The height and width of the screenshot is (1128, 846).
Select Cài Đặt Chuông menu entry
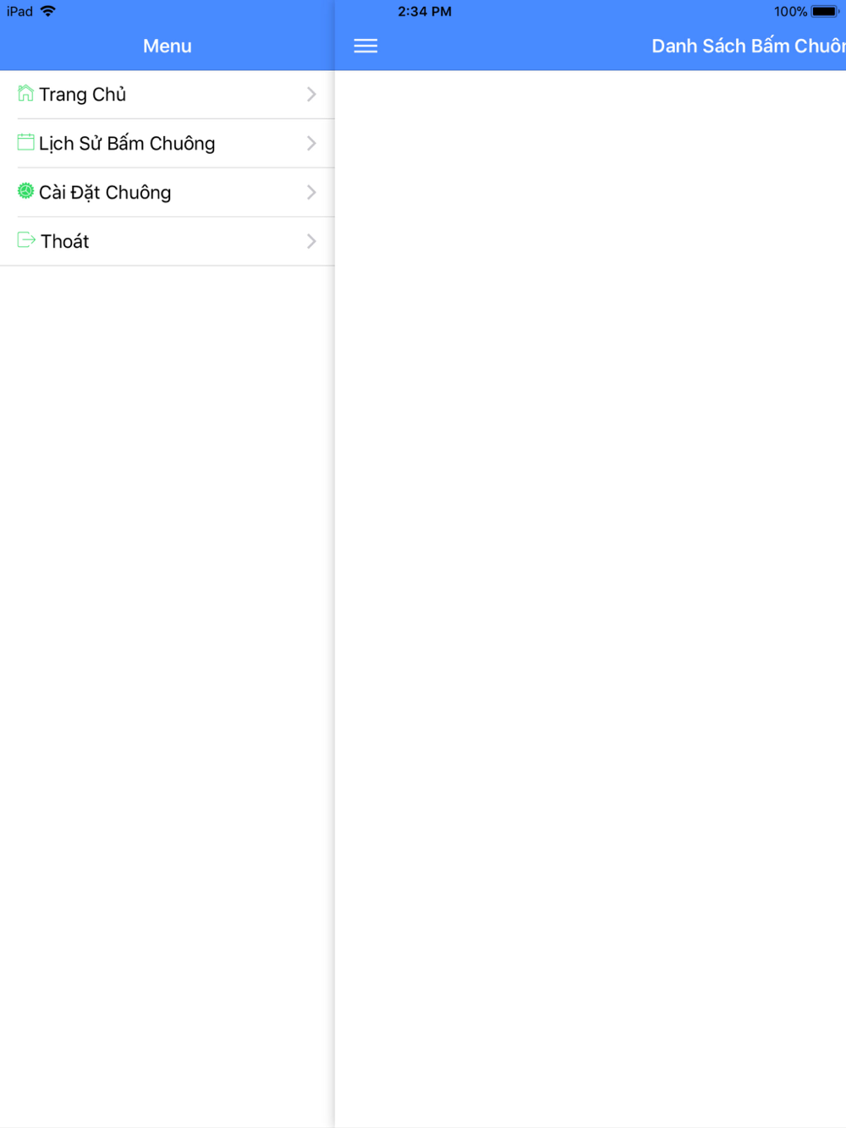click(x=168, y=192)
